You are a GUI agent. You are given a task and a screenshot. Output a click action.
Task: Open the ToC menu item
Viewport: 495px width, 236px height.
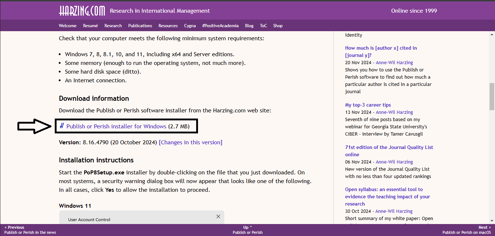pos(263,26)
